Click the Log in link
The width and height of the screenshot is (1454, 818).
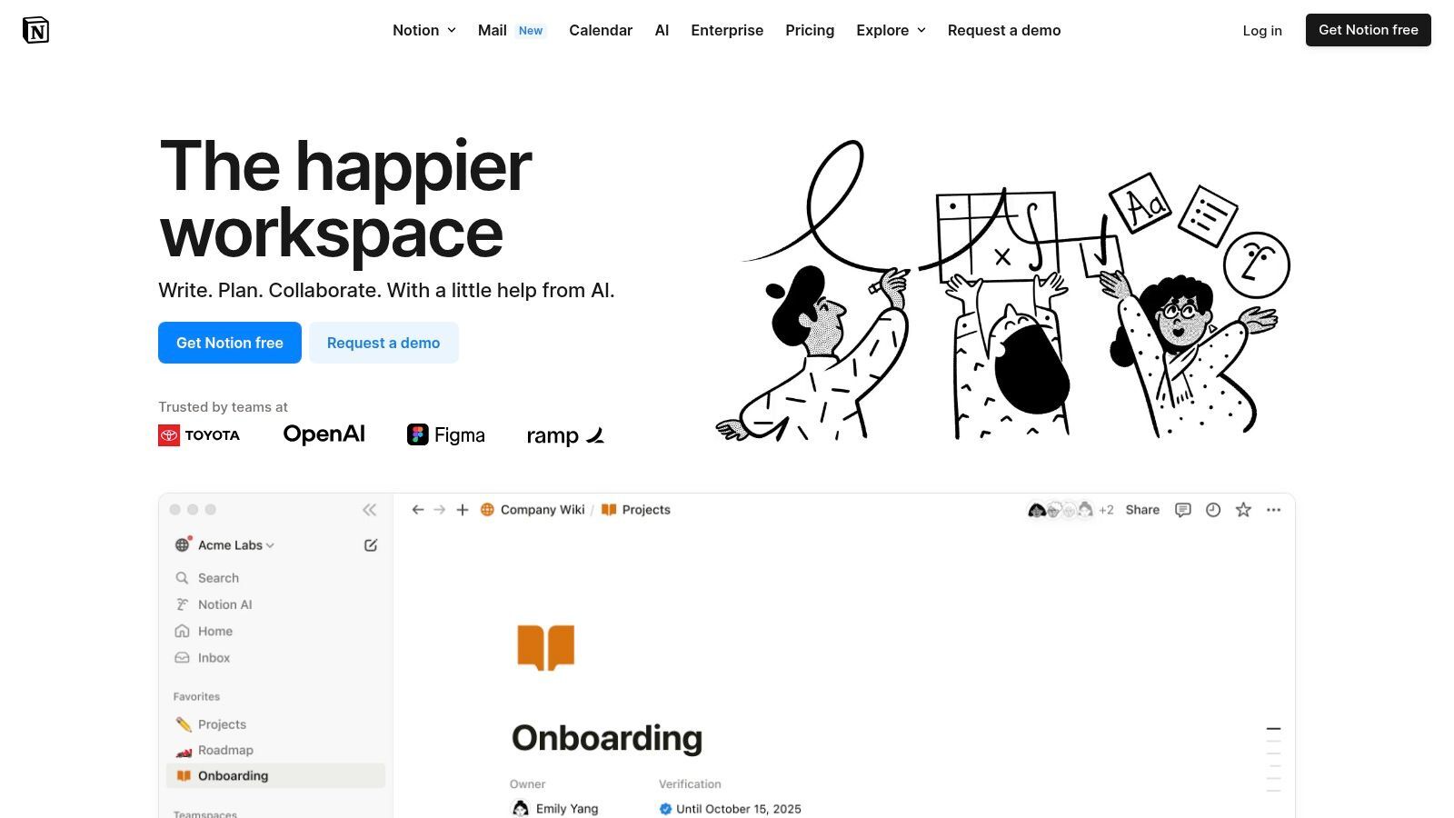(1262, 31)
